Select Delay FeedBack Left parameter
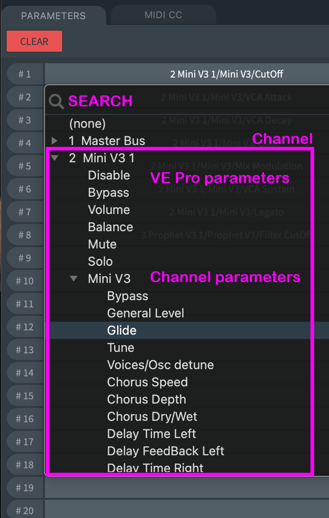329x518 pixels. pos(165,451)
